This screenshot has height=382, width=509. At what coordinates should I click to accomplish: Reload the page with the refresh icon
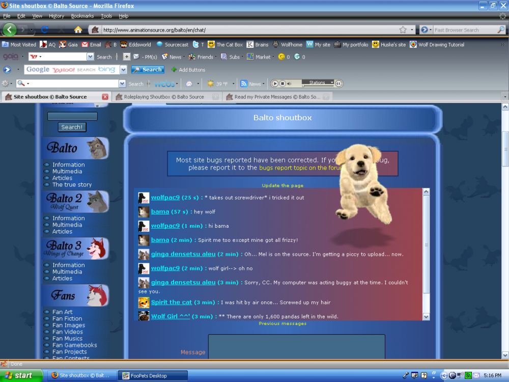pyautogui.click(x=45, y=30)
